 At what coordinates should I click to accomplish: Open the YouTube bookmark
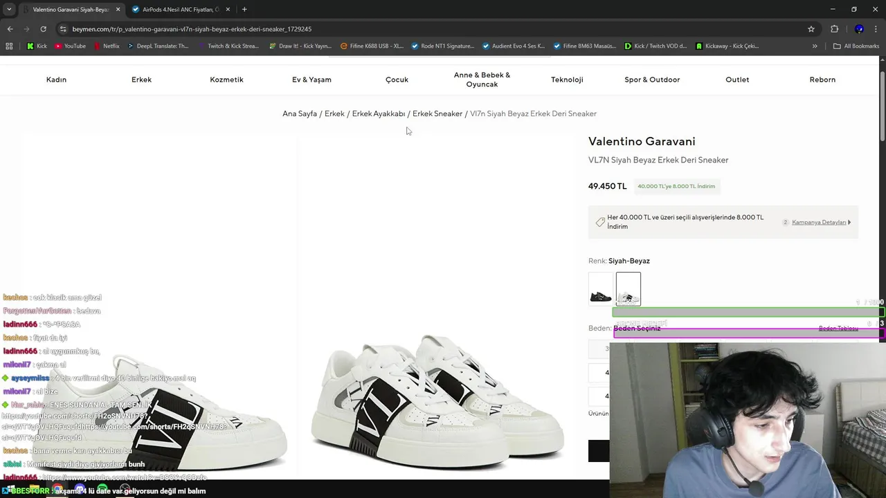pyautogui.click(x=70, y=46)
